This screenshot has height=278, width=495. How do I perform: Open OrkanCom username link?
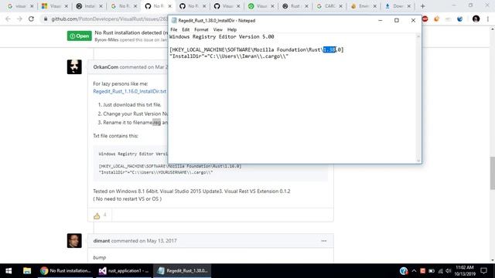(x=105, y=67)
